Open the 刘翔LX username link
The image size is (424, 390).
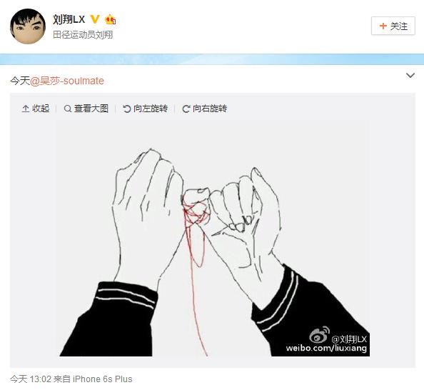tap(69, 19)
